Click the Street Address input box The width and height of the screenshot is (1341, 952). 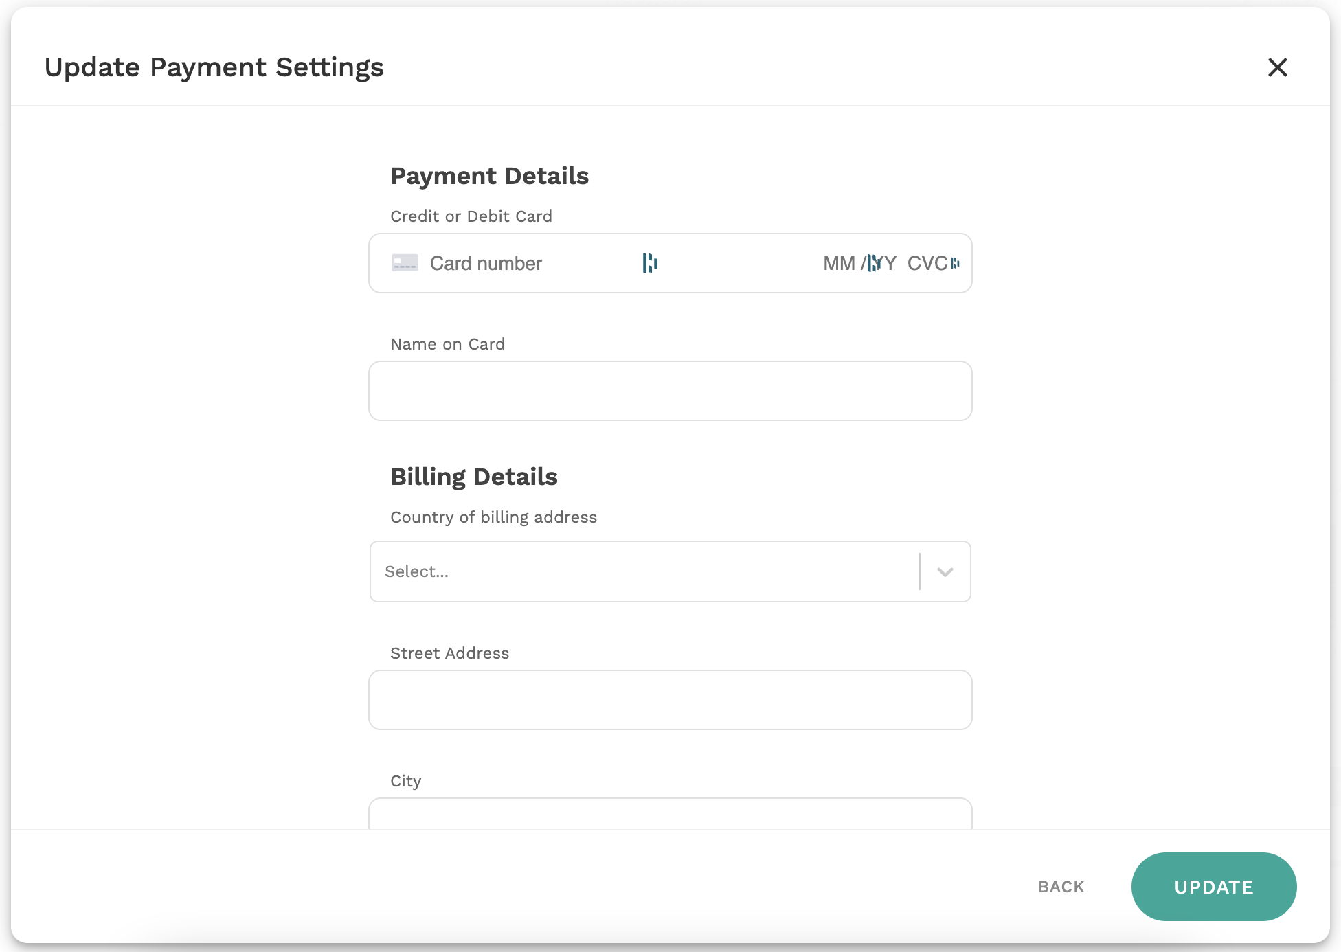pyautogui.click(x=670, y=699)
